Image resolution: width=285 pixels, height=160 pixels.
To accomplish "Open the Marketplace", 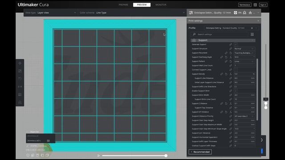I will tap(244, 5).
